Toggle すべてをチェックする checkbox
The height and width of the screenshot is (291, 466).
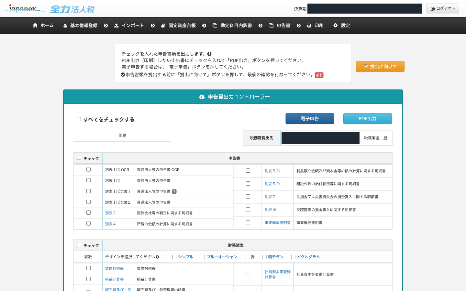(x=79, y=119)
